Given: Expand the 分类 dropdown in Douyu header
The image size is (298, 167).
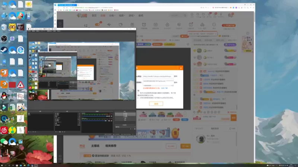Looking at the screenshot, I should 112,16.
